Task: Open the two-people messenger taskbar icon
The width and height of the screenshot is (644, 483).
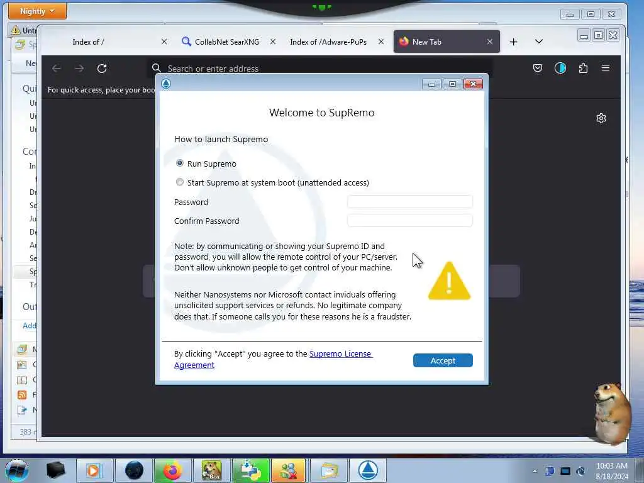Action: tap(289, 470)
